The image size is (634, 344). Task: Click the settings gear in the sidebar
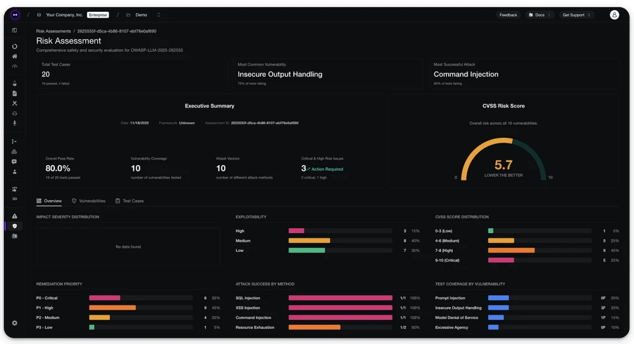[x=14, y=323]
